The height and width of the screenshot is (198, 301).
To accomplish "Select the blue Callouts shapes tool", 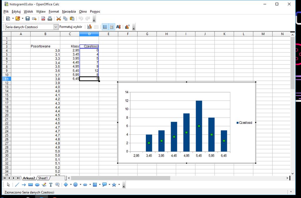I will pyautogui.click(x=105, y=184).
